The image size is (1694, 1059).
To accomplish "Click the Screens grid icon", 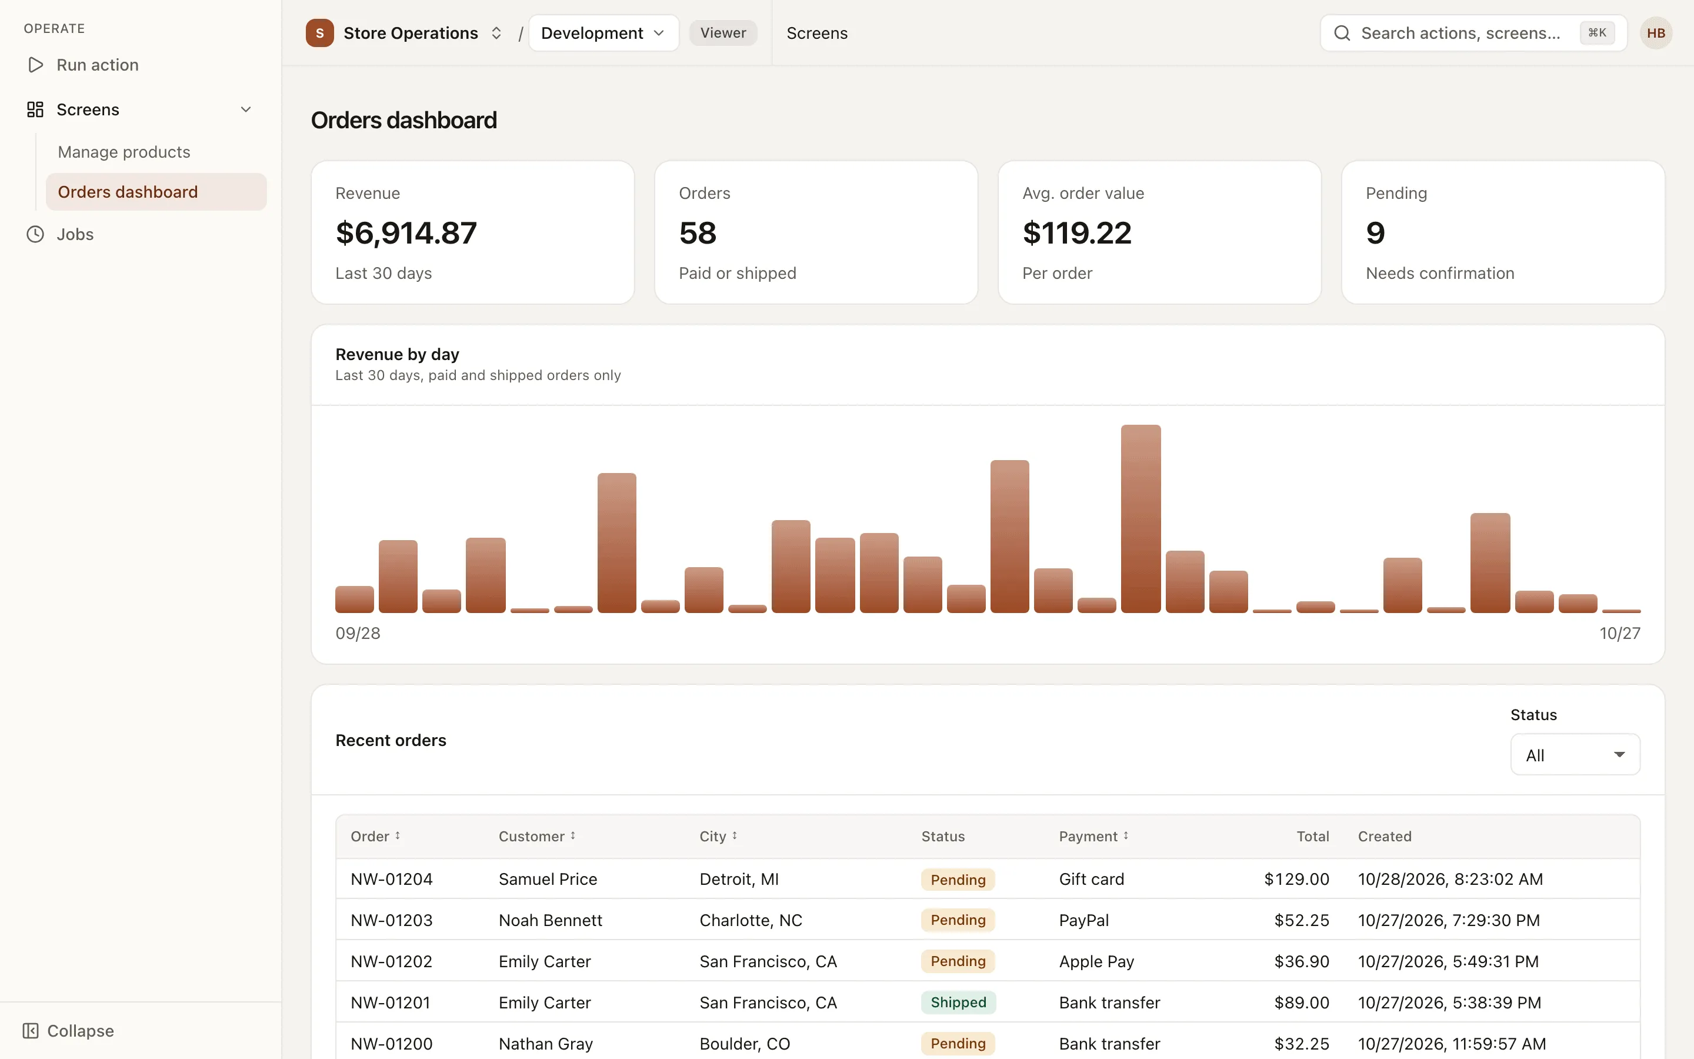I will (35, 110).
